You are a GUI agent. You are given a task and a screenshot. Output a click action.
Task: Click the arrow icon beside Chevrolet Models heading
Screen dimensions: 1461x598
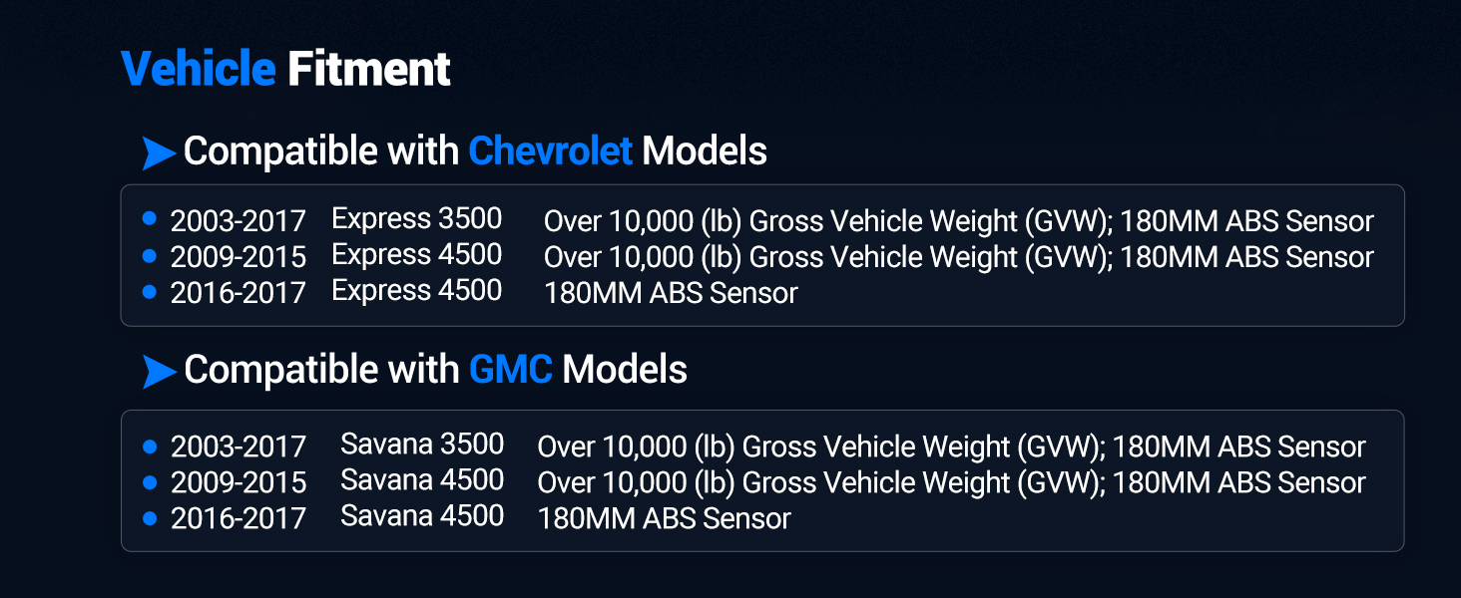(x=159, y=152)
